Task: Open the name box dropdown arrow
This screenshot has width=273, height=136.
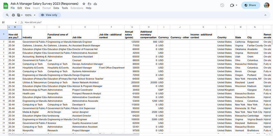Action: (16, 22)
